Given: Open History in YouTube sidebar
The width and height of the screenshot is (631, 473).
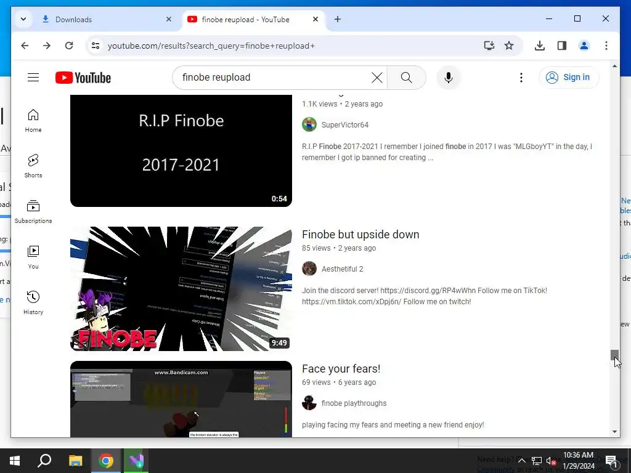Looking at the screenshot, I should (x=33, y=302).
